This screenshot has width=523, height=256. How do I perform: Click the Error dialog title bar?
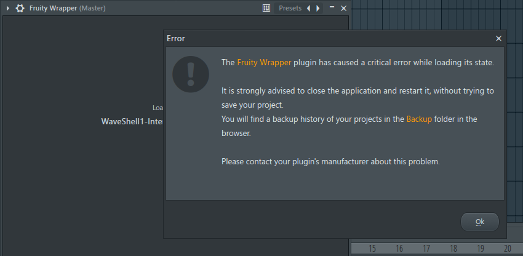[x=330, y=39]
